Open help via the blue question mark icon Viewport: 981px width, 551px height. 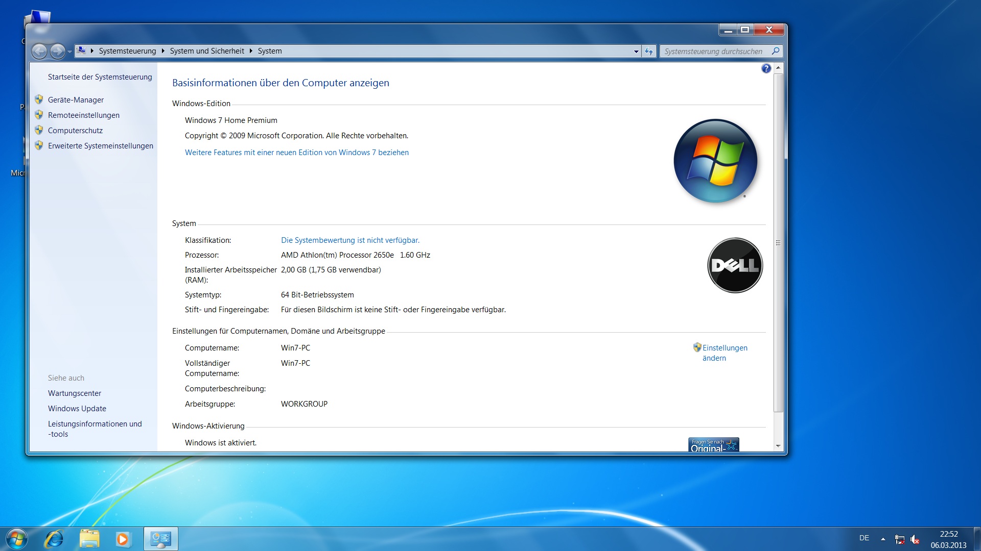click(766, 68)
